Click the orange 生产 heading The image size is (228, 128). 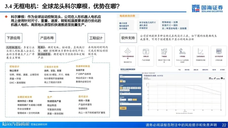point(50,97)
